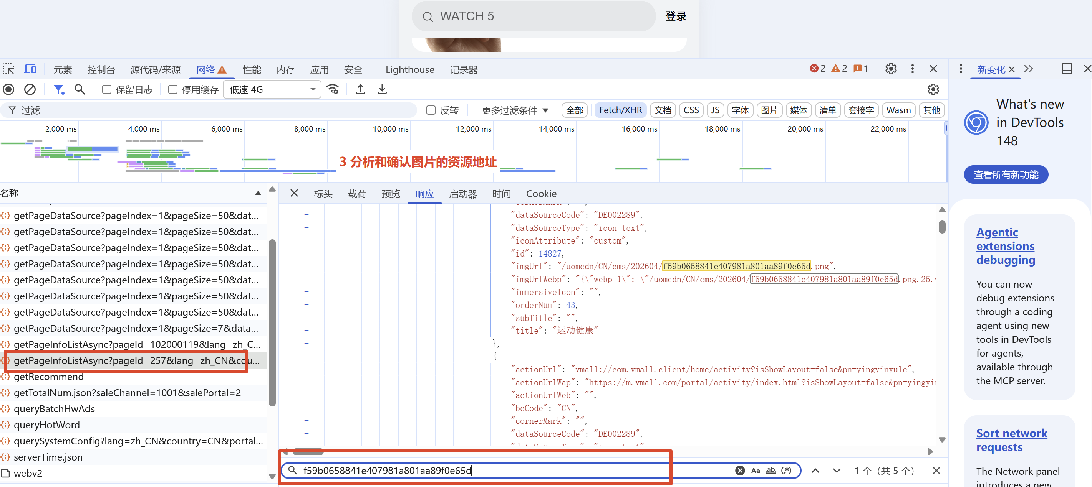1092x487 pixels.
Task: Toggle the network filter funnel icon
Action: pos(58,89)
